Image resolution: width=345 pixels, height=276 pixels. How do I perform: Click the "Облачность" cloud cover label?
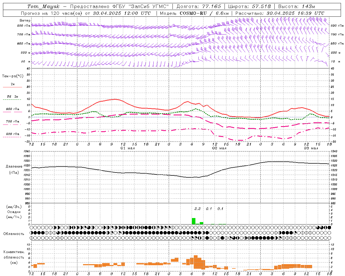[x=14, y=234]
